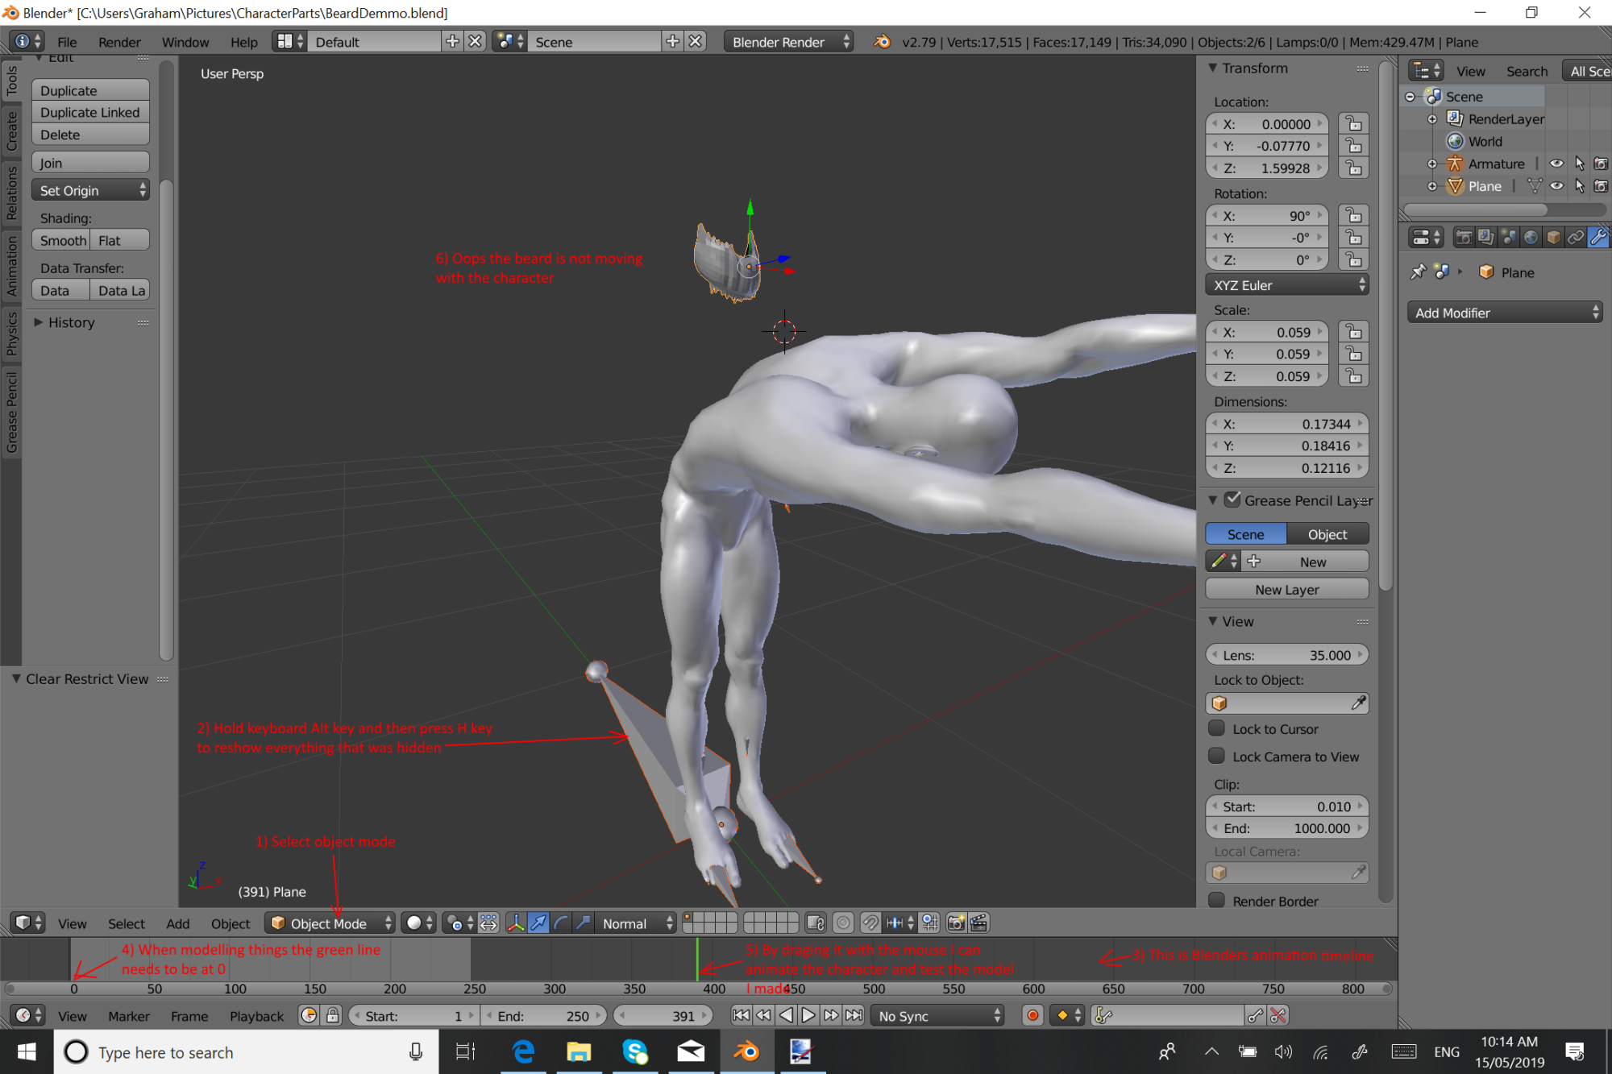Open the Object properties tab (orange cube)

pyautogui.click(x=1553, y=238)
